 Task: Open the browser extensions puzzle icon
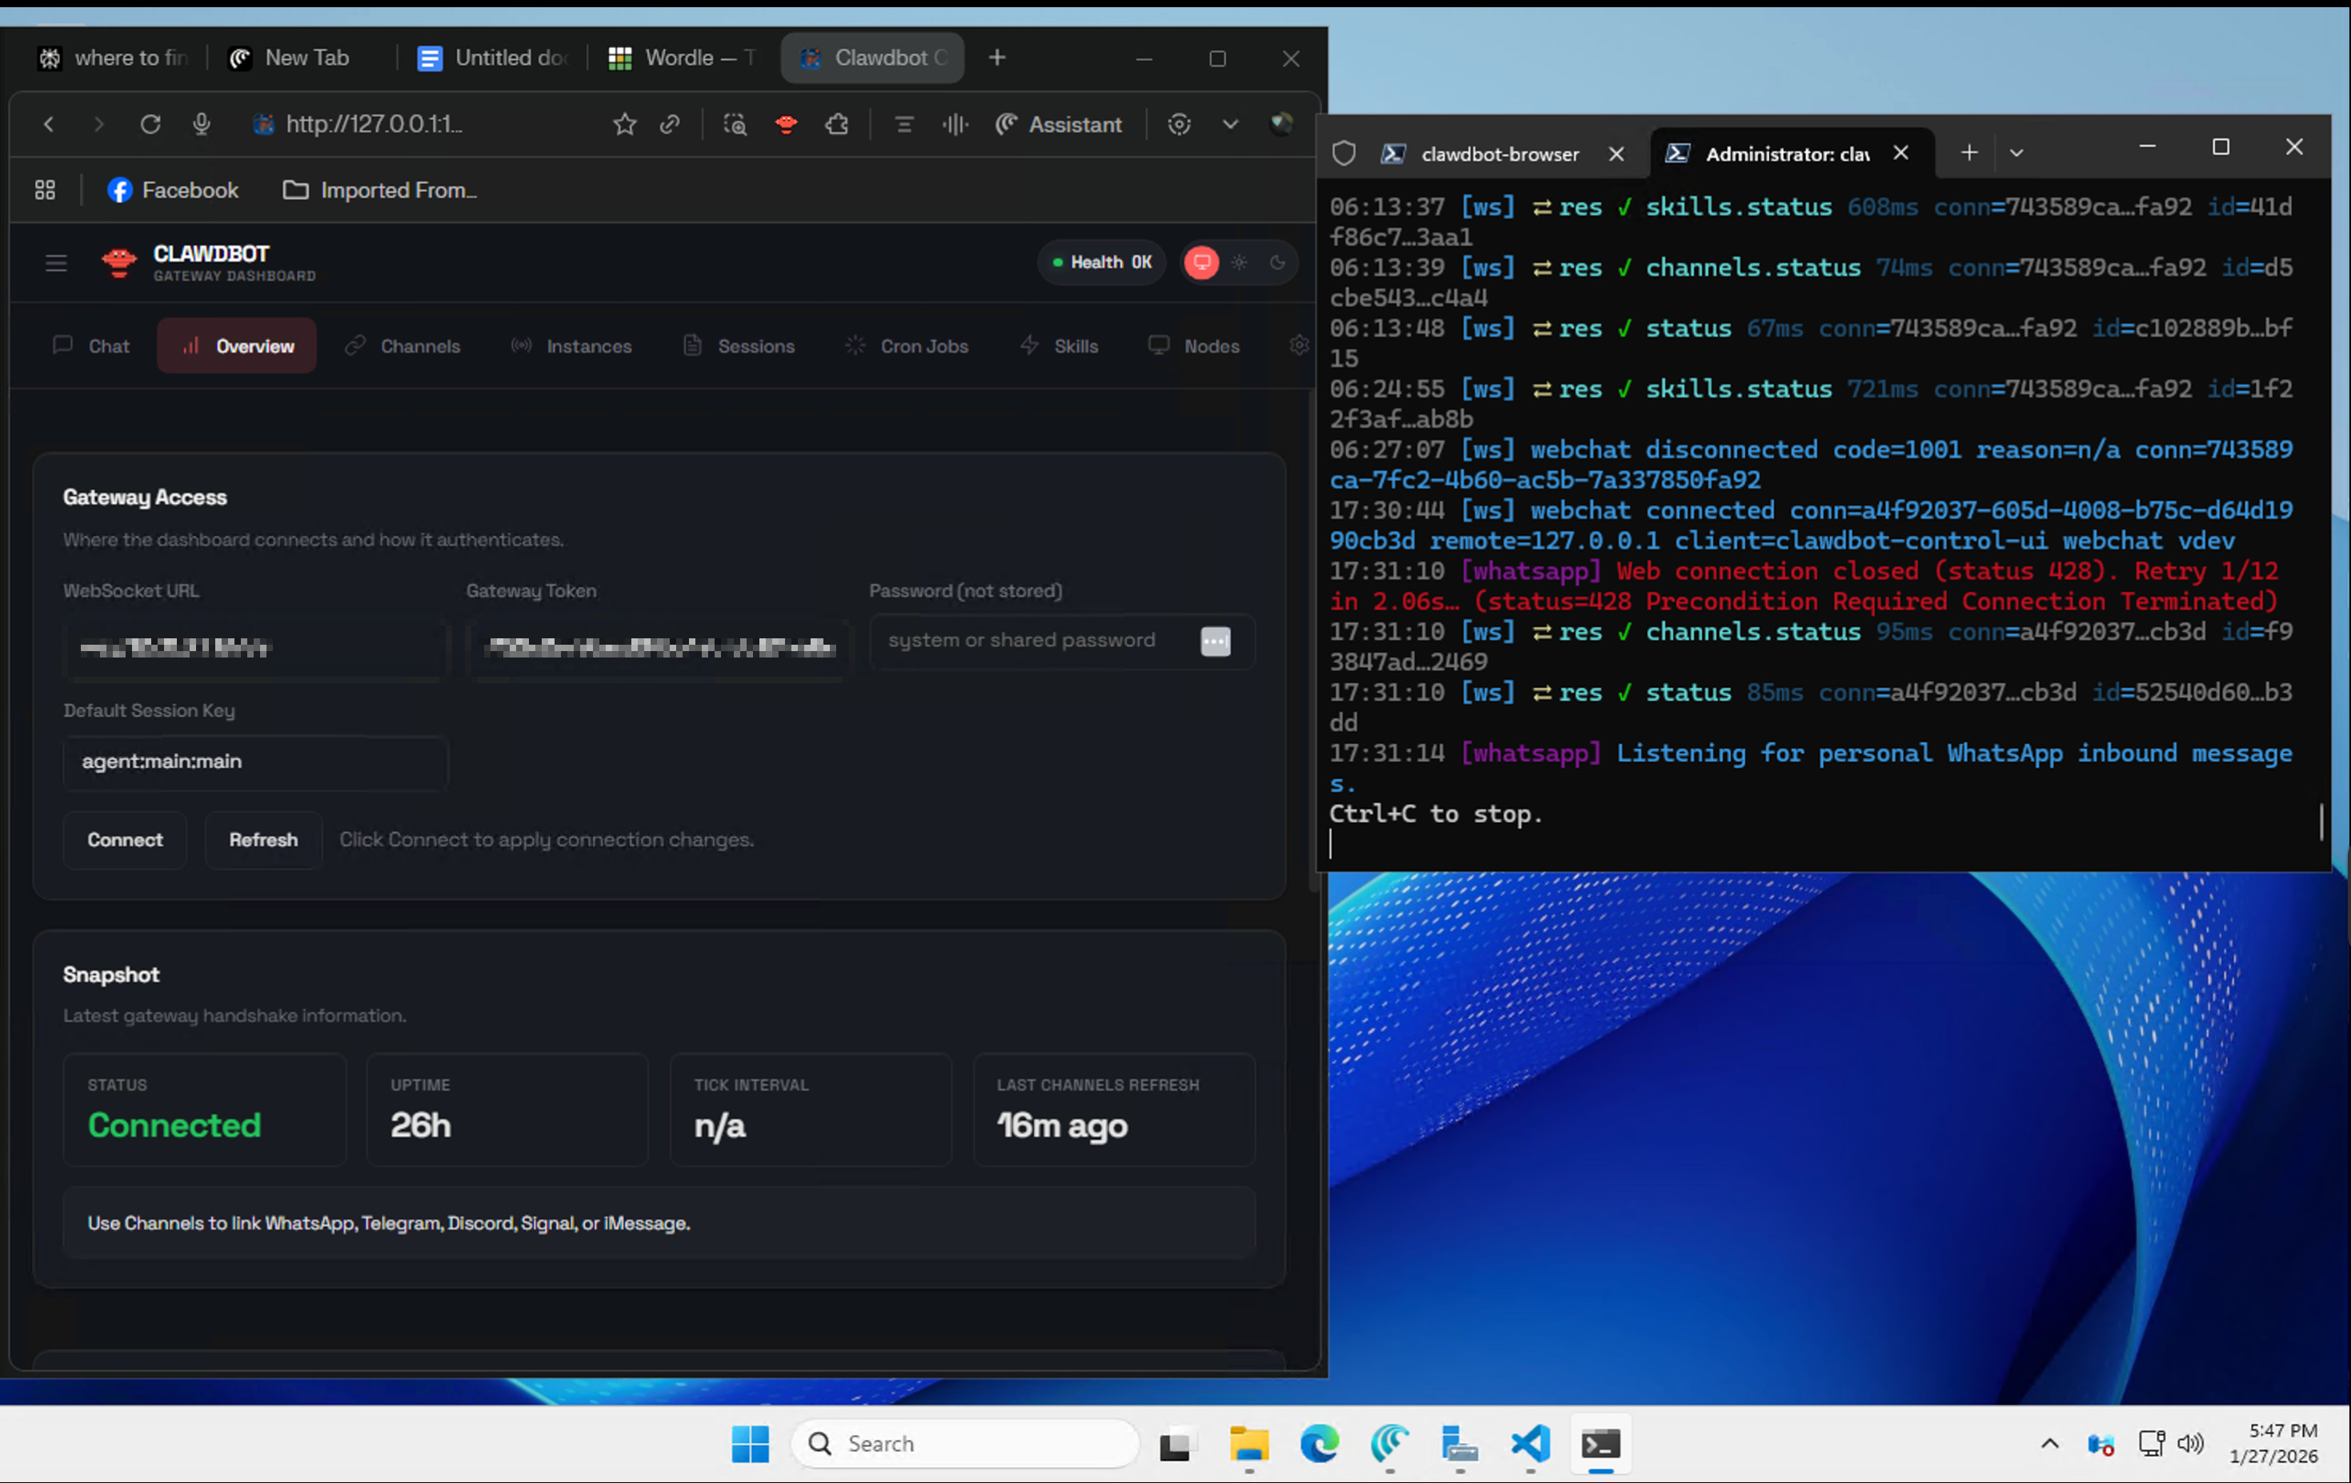point(837,124)
